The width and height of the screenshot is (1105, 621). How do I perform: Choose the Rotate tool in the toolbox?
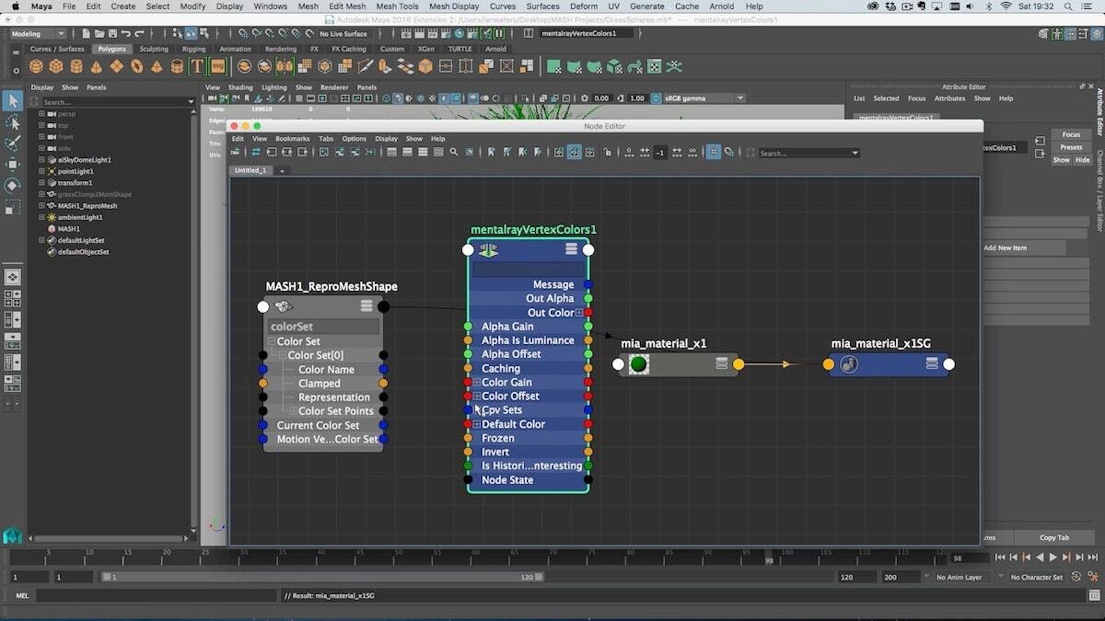click(12, 186)
